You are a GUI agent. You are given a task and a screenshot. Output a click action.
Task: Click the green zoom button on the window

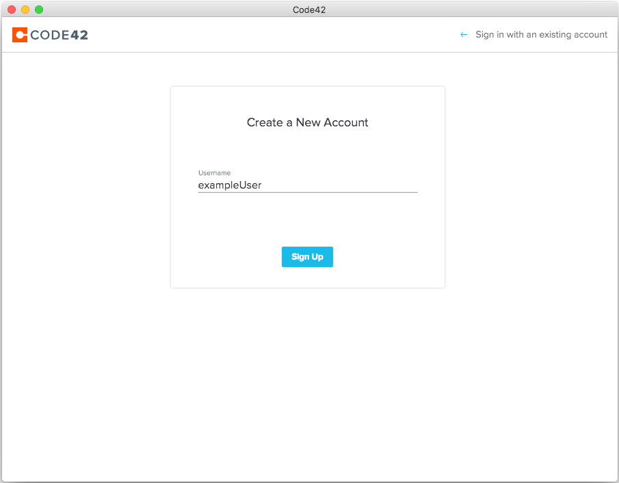[x=40, y=9]
